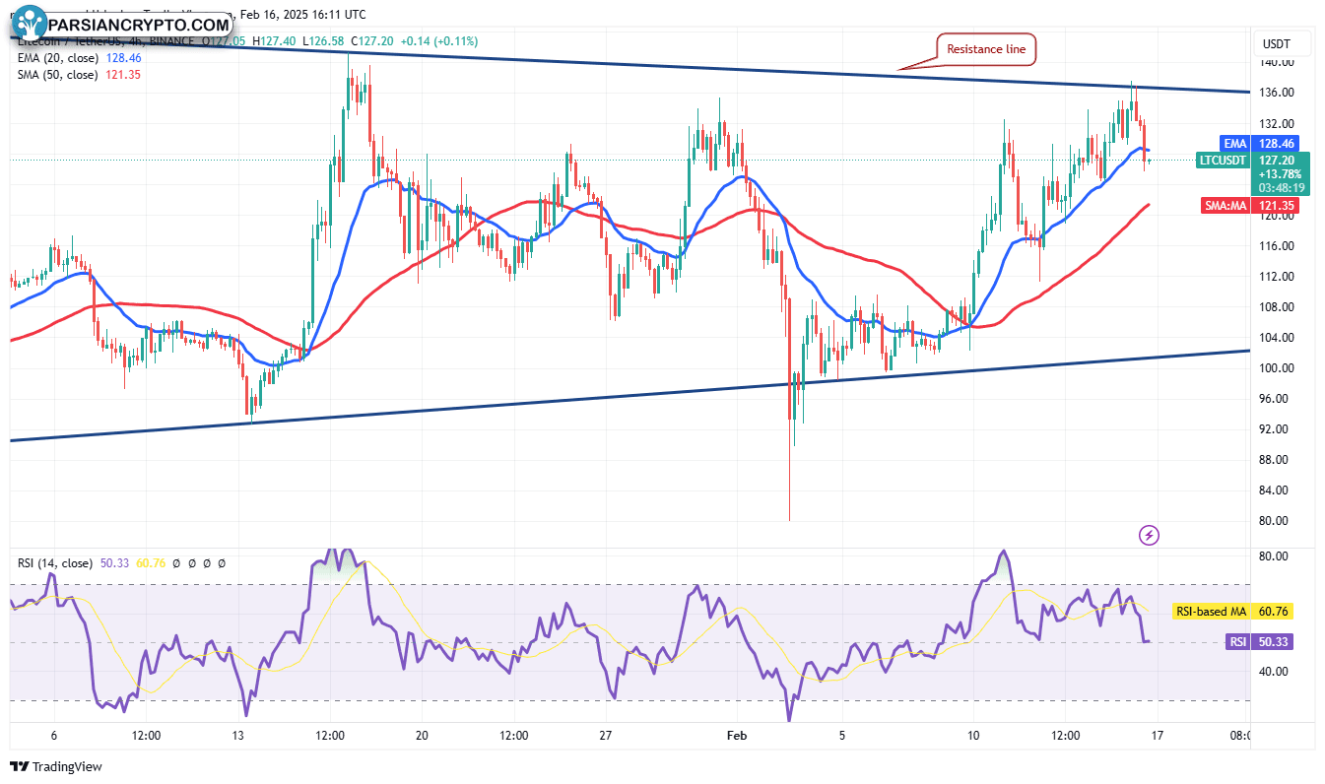Image resolution: width=1325 pixels, height=784 pixels.
Task: Click the purple lightning bolt icon
Action: pos(1149,536)
